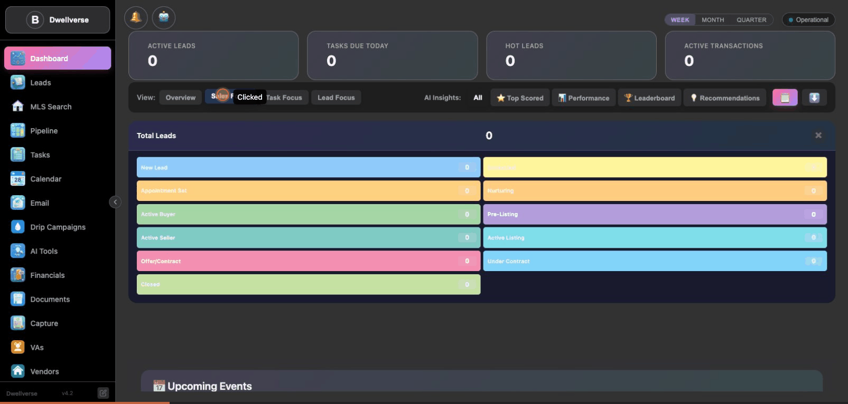Open the notifications bell icon
The image size is (848, 404).
pyautogui.click(x=136, y=18)
